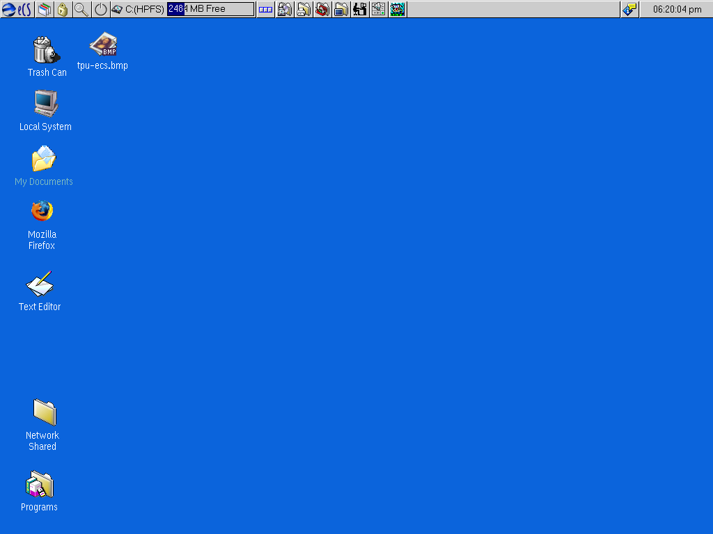Click the magnifying glass search icon
This screenshot has height=534, width=713.
pyautogui.click(x=81, y=9)
